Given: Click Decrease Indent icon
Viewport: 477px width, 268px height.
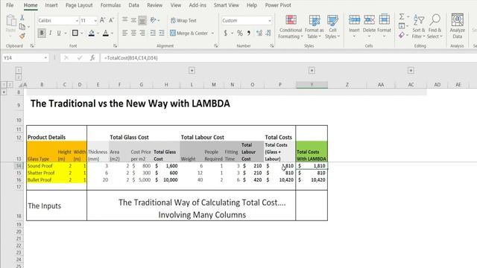Looking at the screenshot, I should point(153,33).
